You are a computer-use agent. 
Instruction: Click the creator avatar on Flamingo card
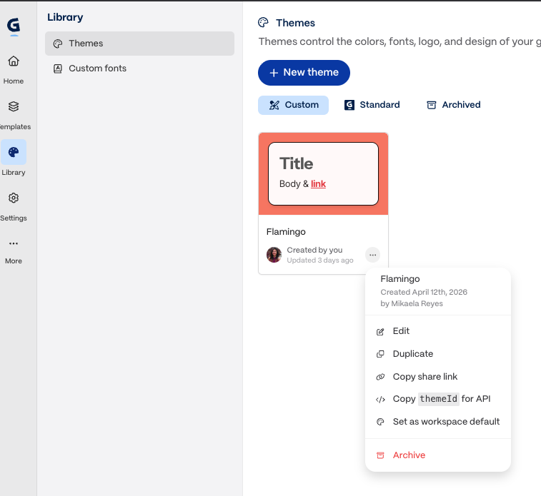[x=274, y=255]
